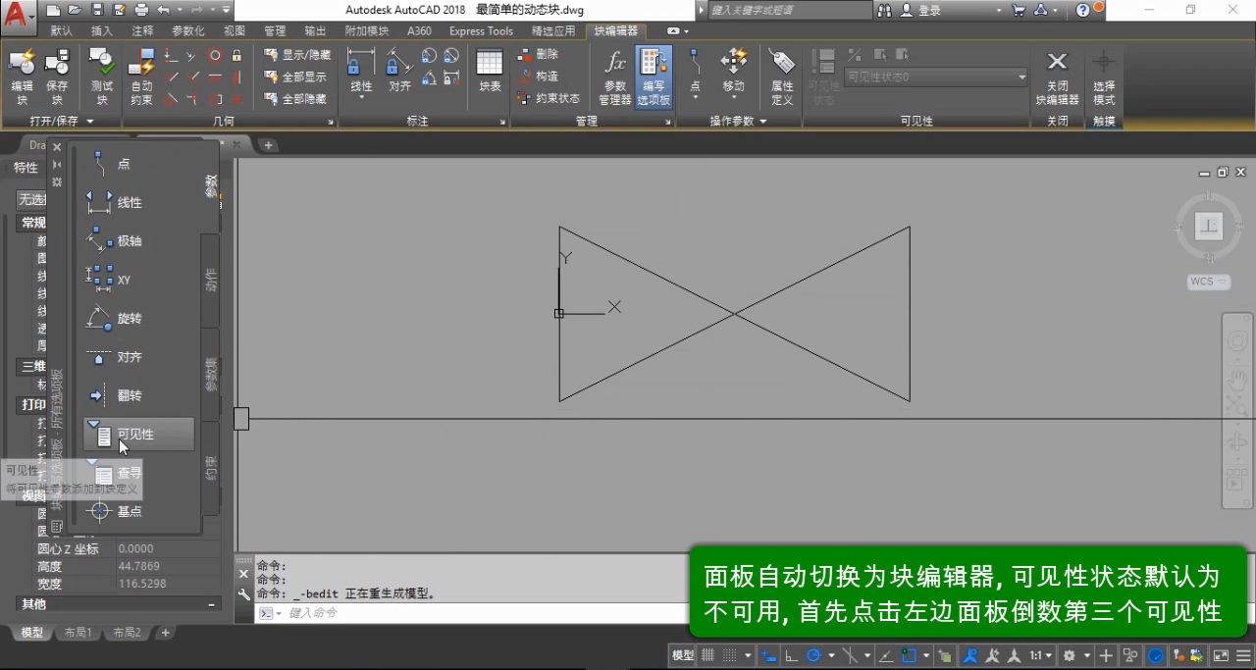Collapse the 其他 properties section
1256x670 pixels.
[212, 604]
